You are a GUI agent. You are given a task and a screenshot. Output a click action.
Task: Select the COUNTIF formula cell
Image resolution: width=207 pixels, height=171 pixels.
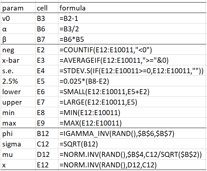point(132,50)
